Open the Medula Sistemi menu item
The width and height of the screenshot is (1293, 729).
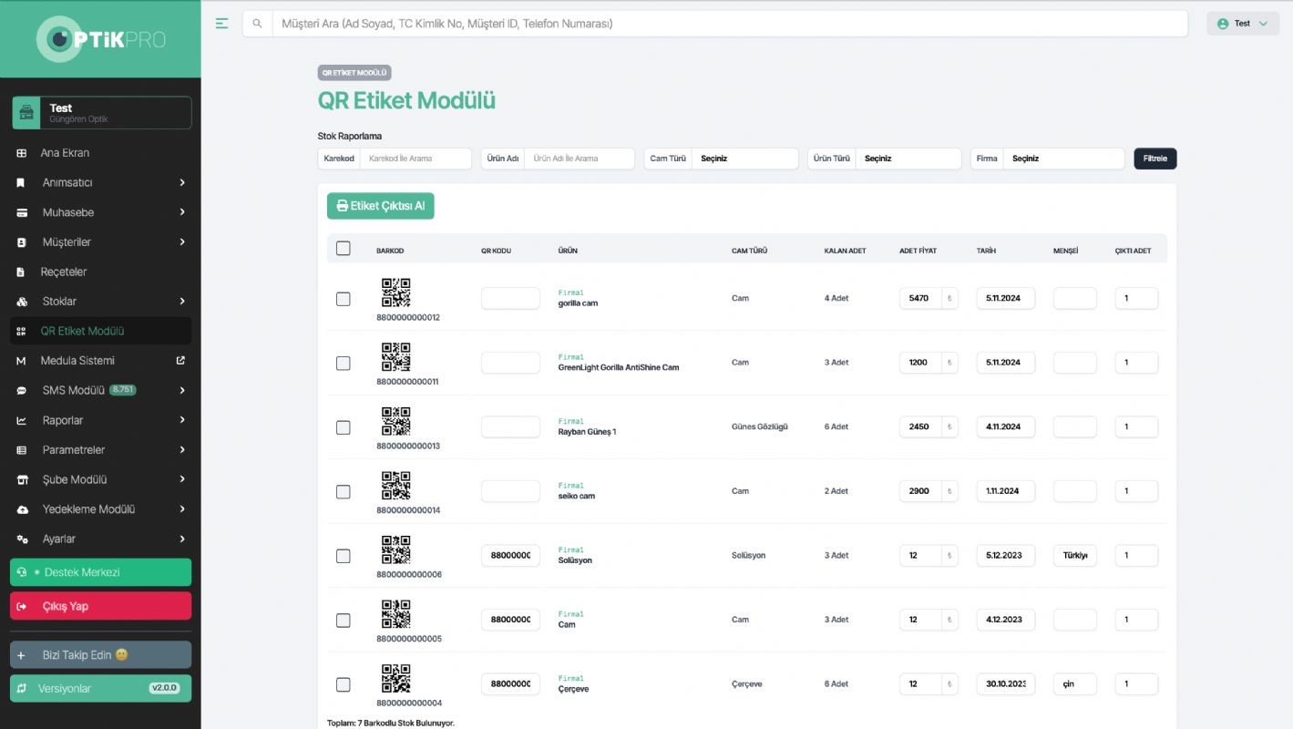coord(101,361)
